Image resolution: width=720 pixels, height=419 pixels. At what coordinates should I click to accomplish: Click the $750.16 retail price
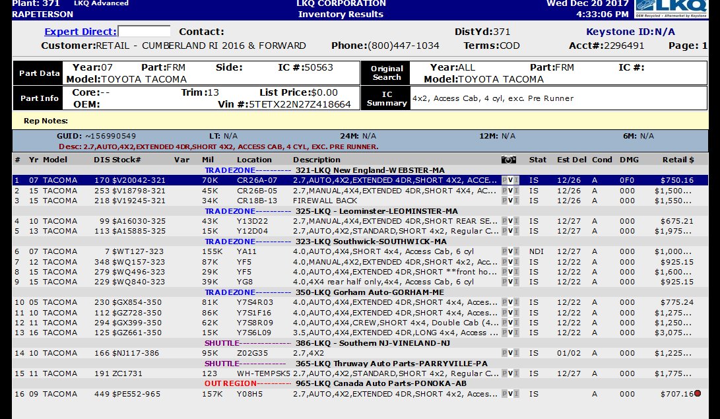677,180
